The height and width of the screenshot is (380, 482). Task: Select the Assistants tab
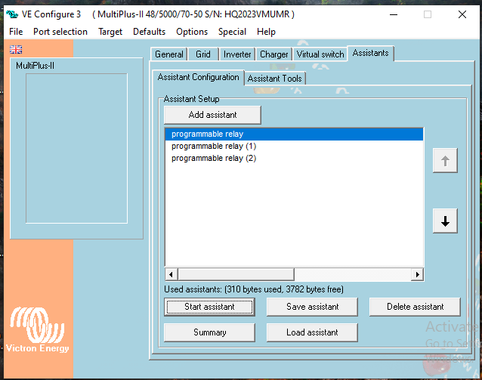(x=370, y=53)
